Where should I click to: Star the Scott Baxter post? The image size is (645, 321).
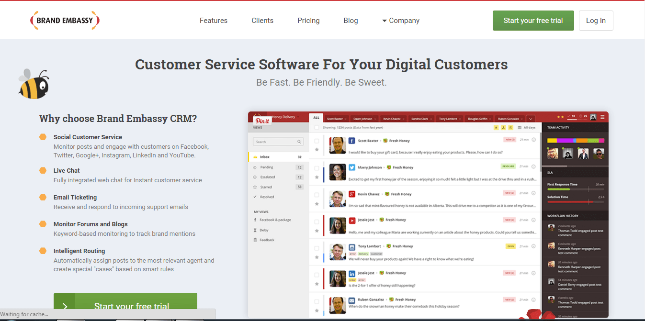(317, 150)
